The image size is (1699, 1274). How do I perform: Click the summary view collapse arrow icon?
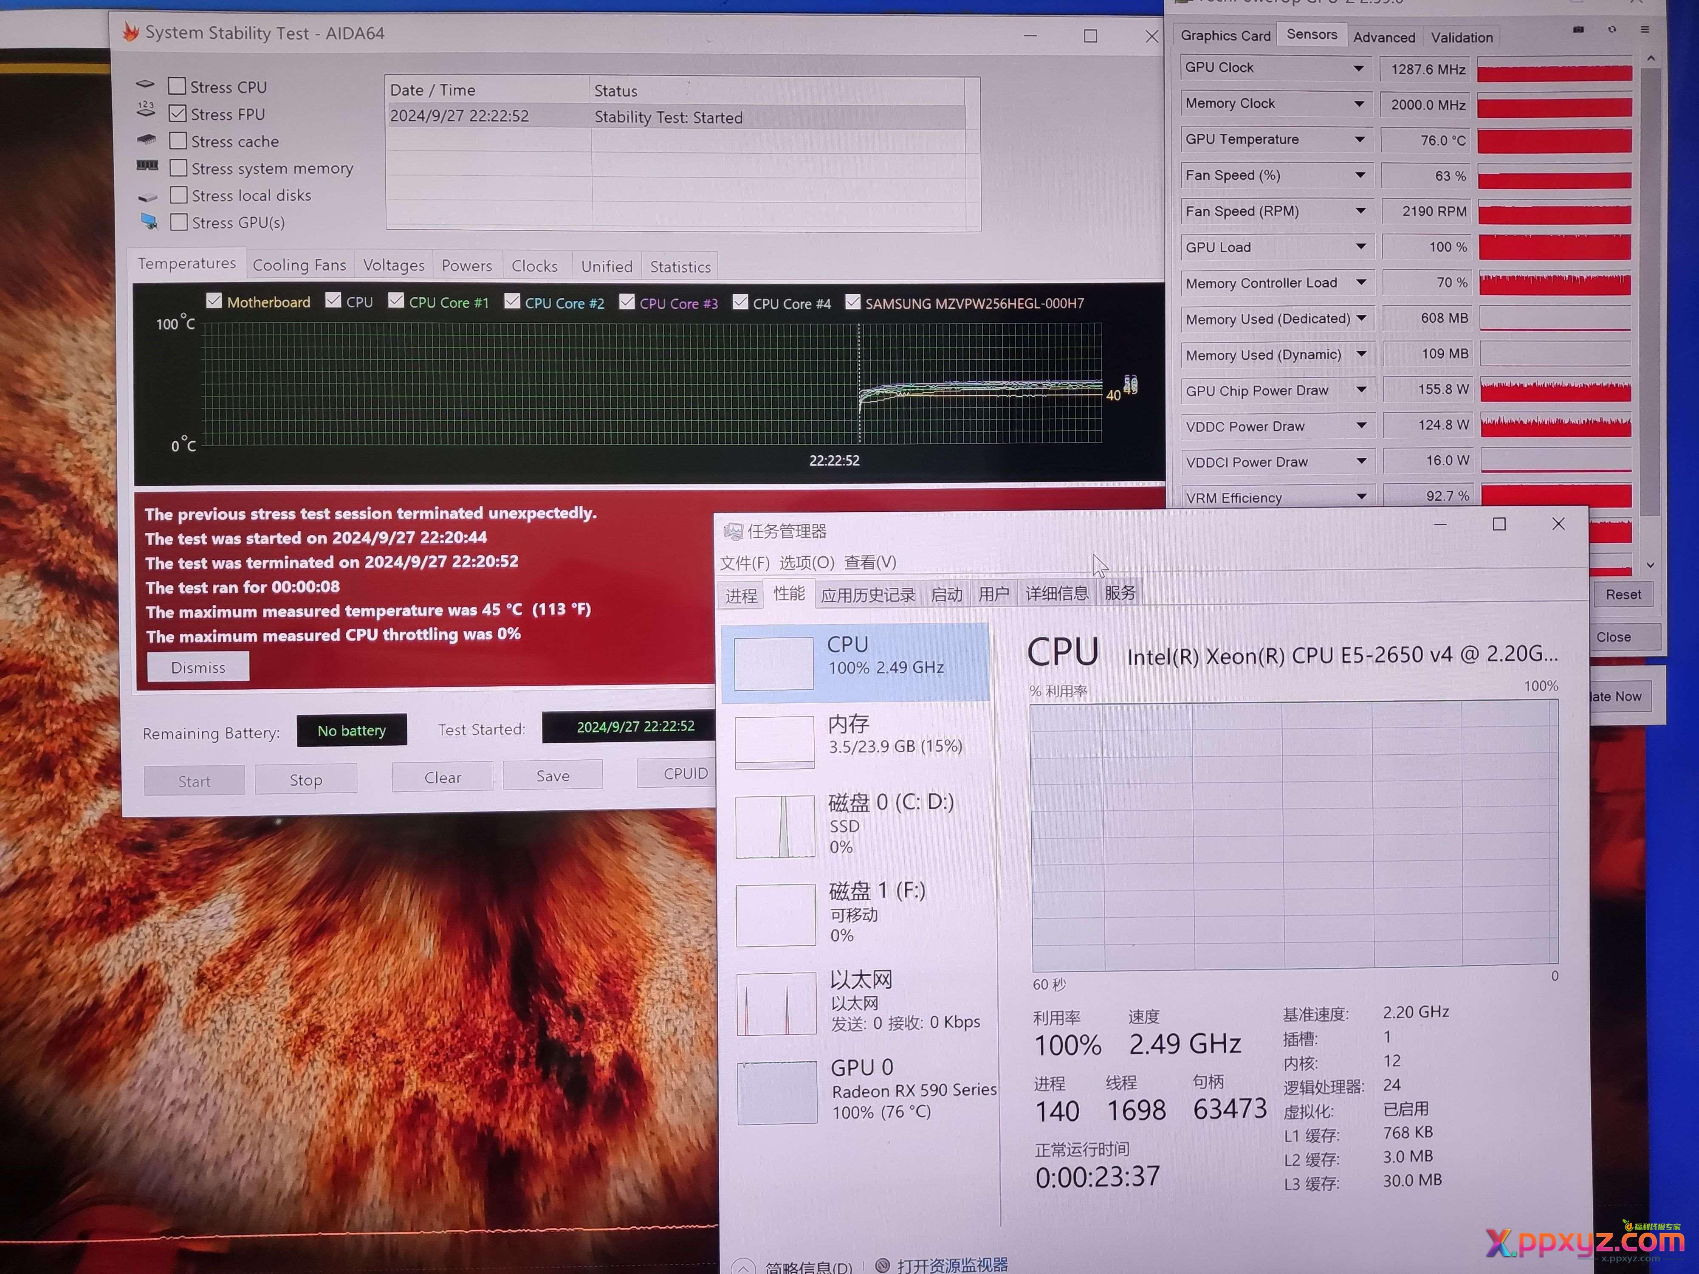(x=742, y=1266)
